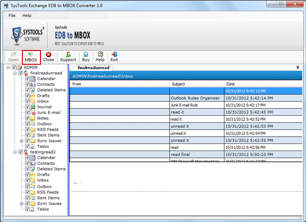
Task: Click the Help question-mark toolbar icon
Action: (x=100, y=54)
